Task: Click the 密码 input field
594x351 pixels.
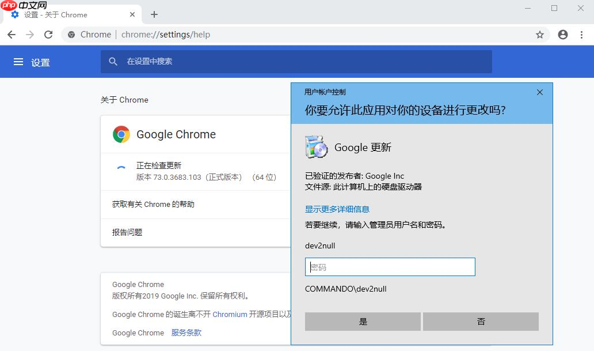Action: (x=390, y=267)
